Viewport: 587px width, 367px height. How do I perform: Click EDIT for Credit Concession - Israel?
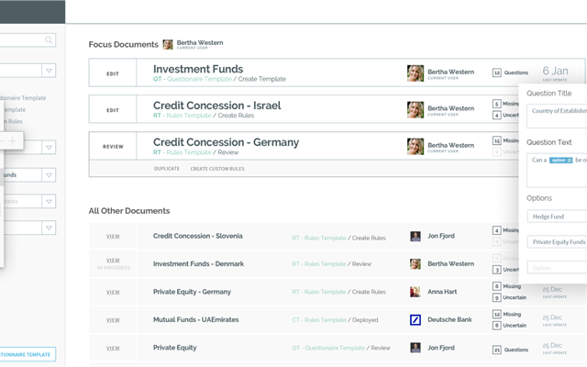click(113, 110)
